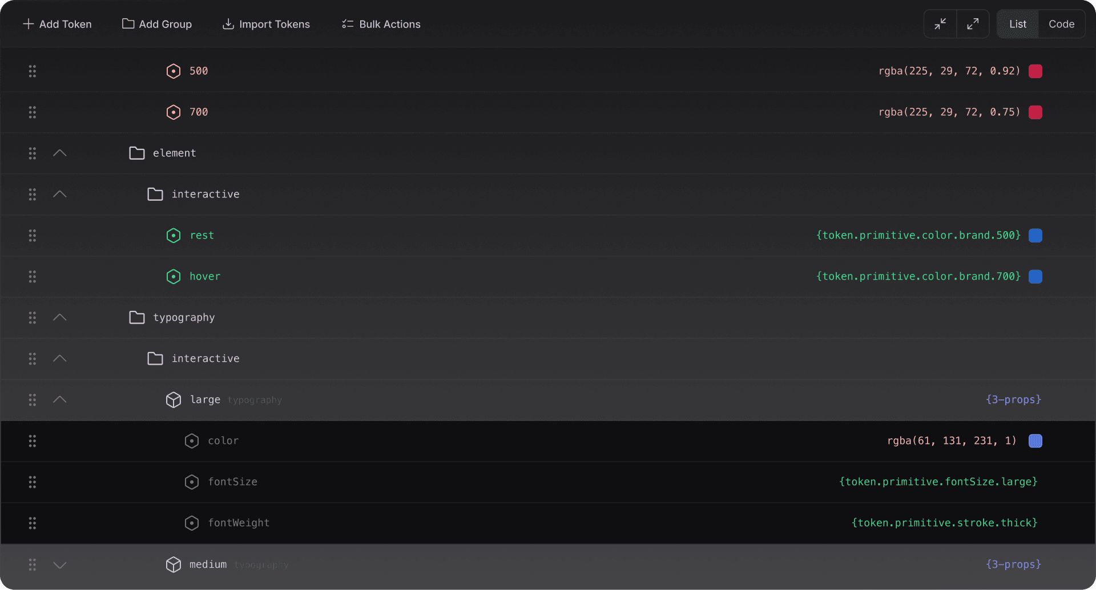Click {3-props} on the medium row
The width and height of the screenshot is (1096, 590).
tap(1014, 565)
